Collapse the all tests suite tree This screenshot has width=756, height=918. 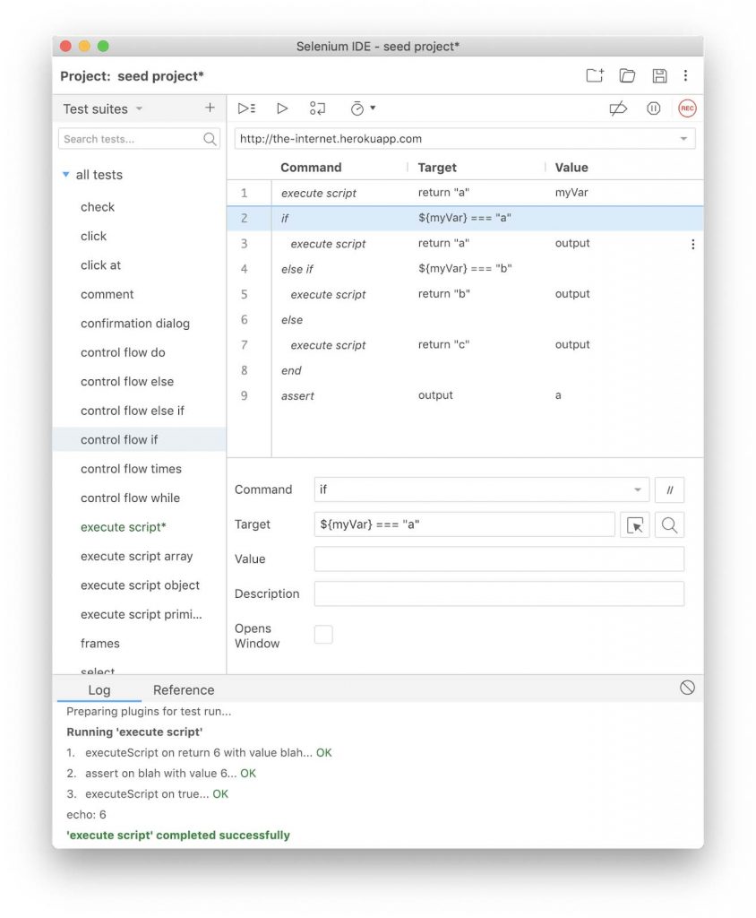tap(66, 175)
